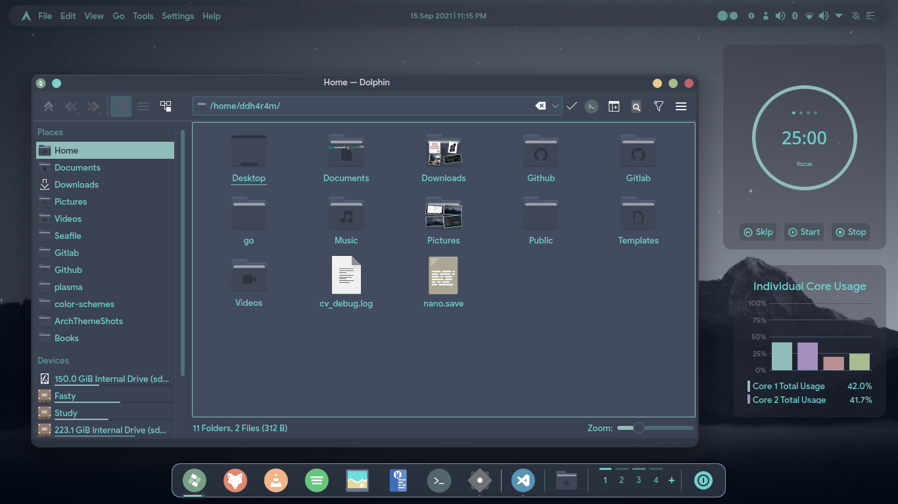Select the Music folder
898x504 pixels.
coord(346,214)
